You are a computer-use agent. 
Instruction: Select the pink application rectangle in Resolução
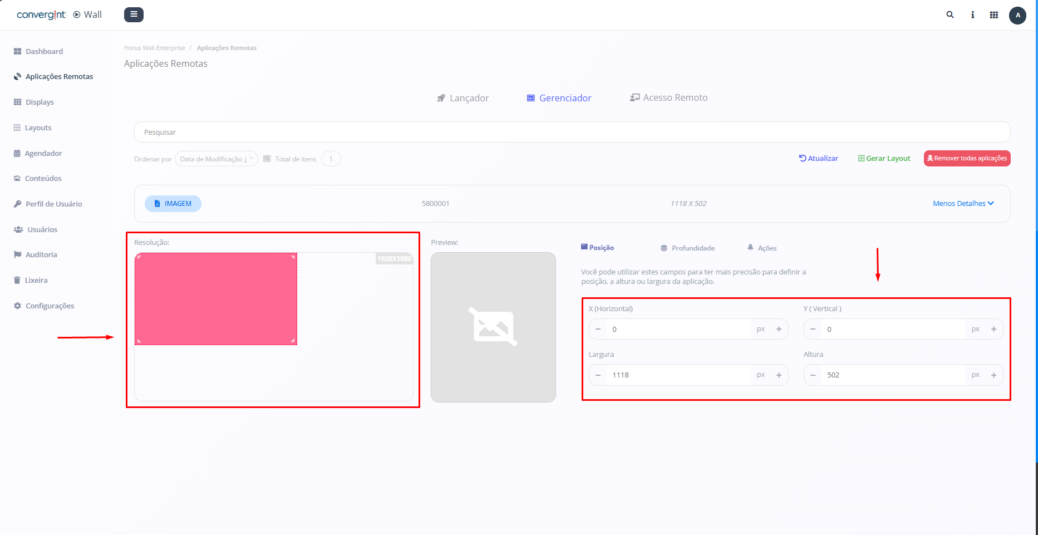click(216, 299)
